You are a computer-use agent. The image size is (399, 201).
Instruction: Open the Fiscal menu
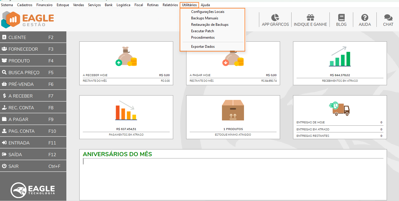pos(139,5)
